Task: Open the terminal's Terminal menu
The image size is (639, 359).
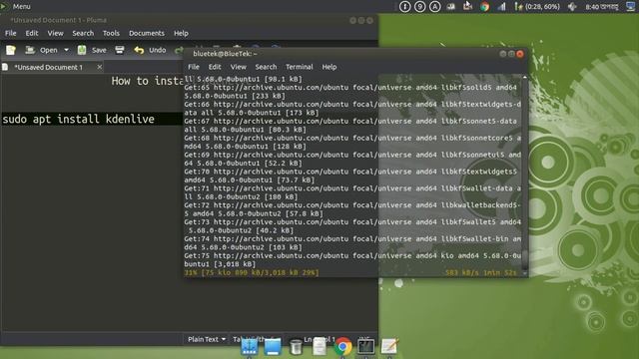Action: [x=300, y=67]
